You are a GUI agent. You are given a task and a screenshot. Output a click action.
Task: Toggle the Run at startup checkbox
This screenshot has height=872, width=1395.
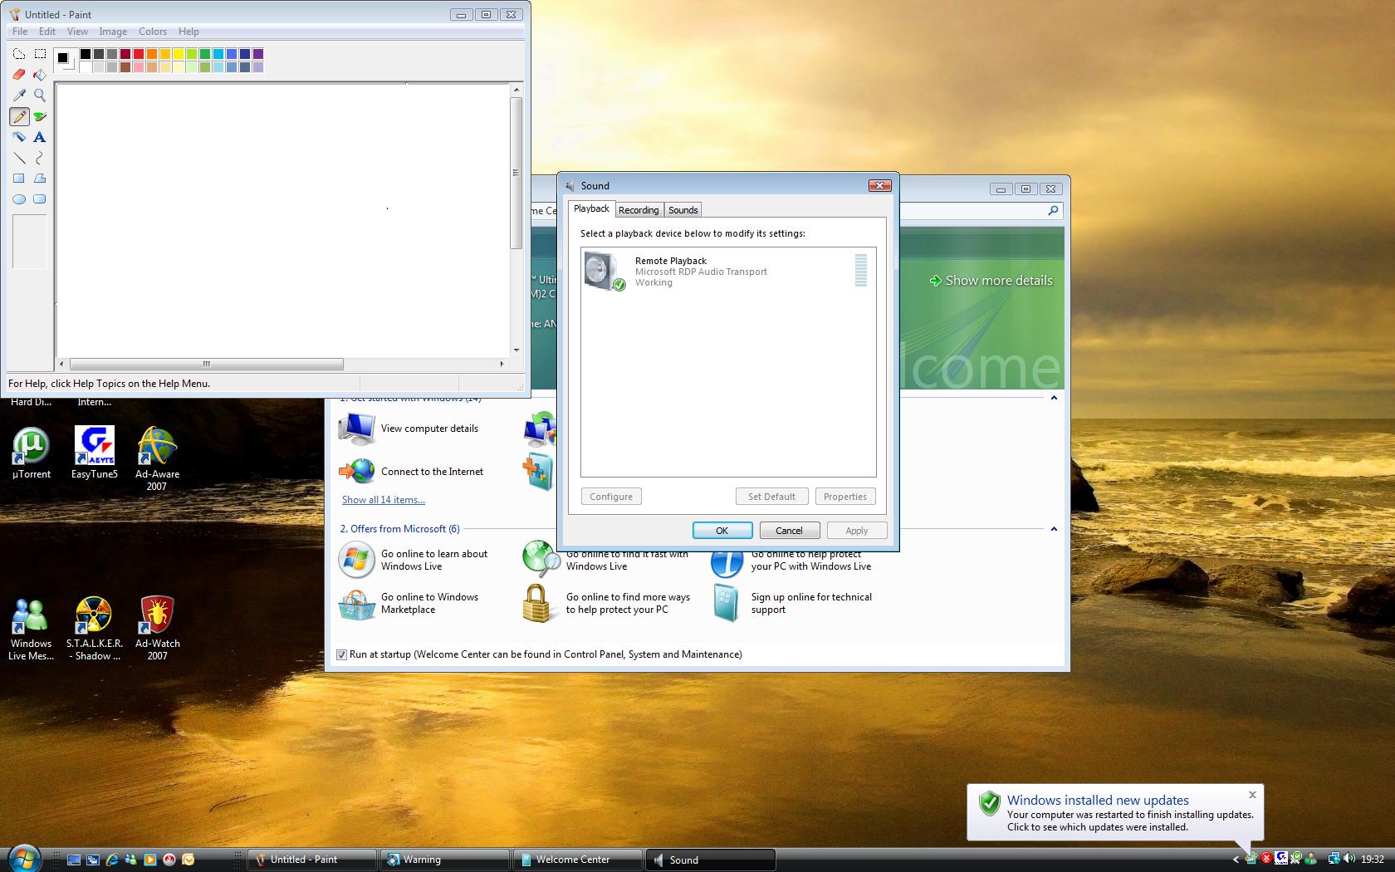coord(341,654)
